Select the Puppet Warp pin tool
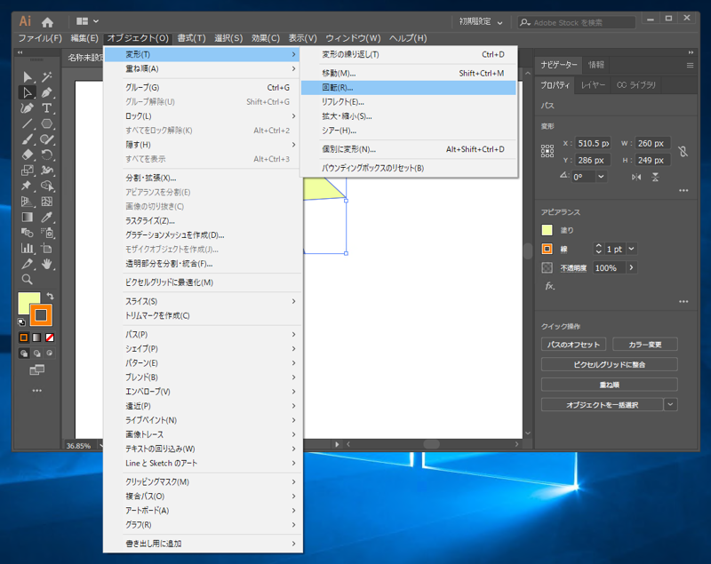 point(28,186)
